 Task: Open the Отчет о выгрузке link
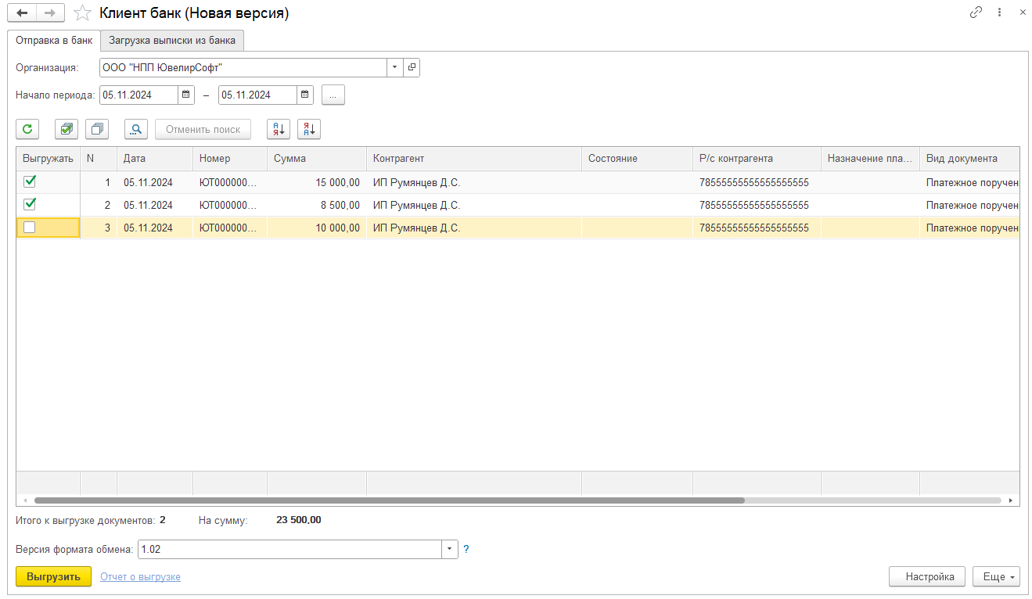click(x=140, y=576)
